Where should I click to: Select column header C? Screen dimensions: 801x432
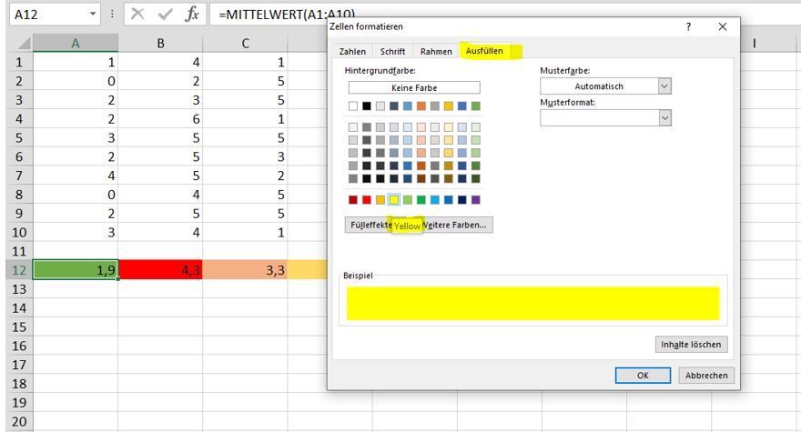coord(245,44)
